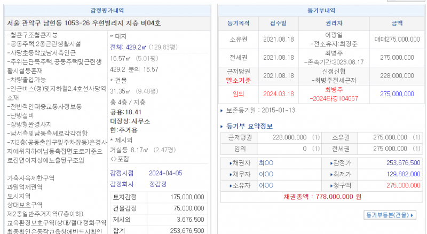Select the 감정평가내역 panel header
Viewport: 427px width, 234px height.
pos(106,10)
